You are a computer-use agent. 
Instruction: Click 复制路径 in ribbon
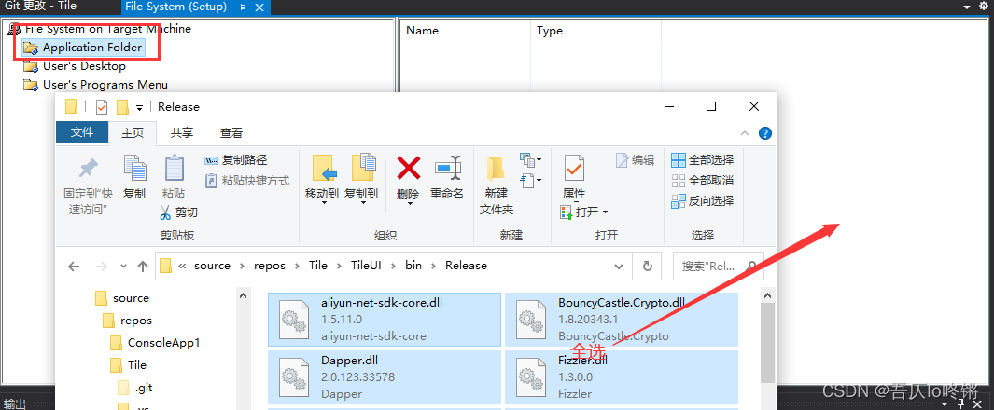(x=236, y=160)
